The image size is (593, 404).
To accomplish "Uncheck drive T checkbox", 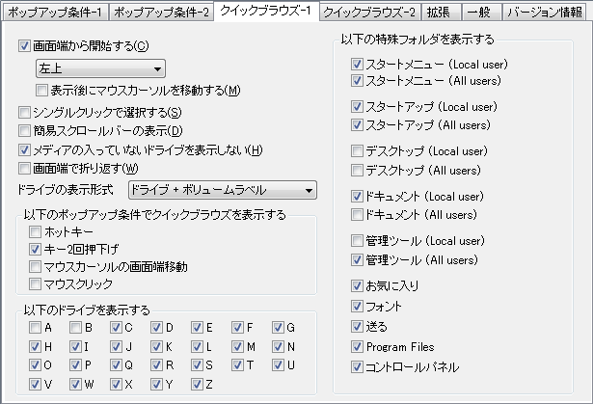I will click(x=237, y=365).
